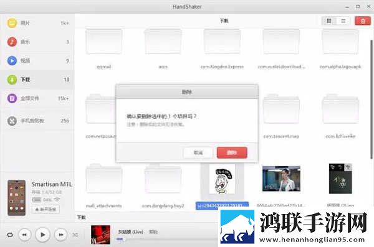Select the qqmail folder

coord(103,42)
